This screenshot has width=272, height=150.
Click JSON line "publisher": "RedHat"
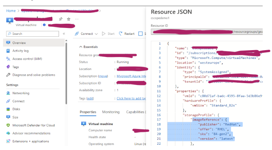[x=219, y=124]
